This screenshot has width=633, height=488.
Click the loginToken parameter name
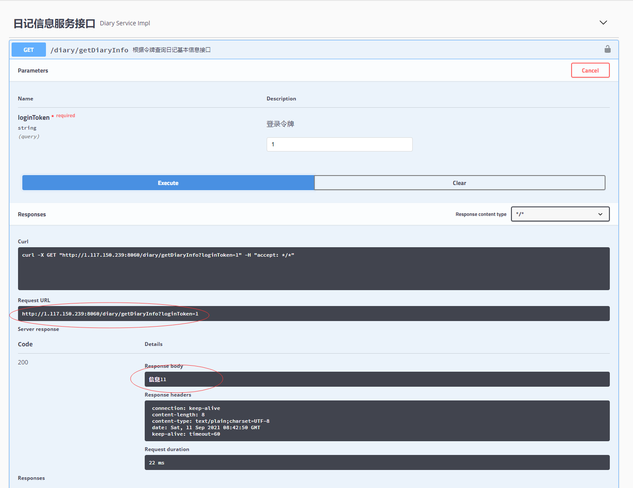[33, 118]
